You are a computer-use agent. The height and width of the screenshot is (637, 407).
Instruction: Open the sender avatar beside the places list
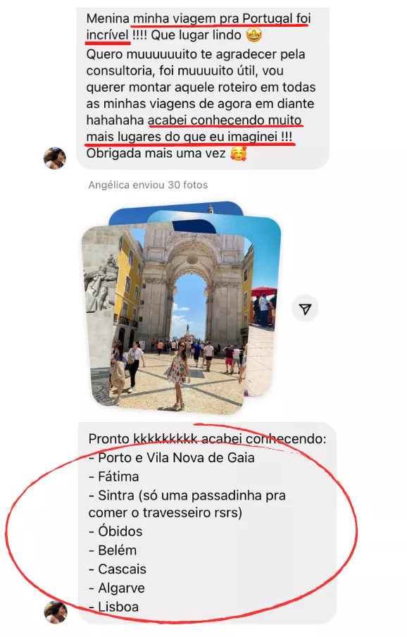tap(55, 612)
